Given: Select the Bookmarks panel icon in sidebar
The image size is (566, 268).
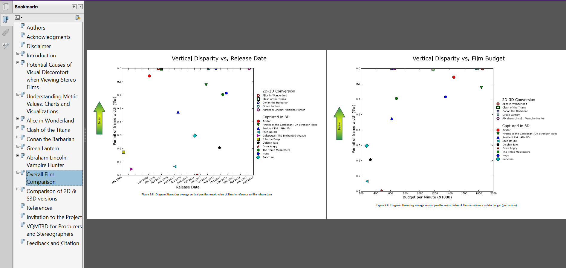Looking at the screenshot, I should coord(6,20).
